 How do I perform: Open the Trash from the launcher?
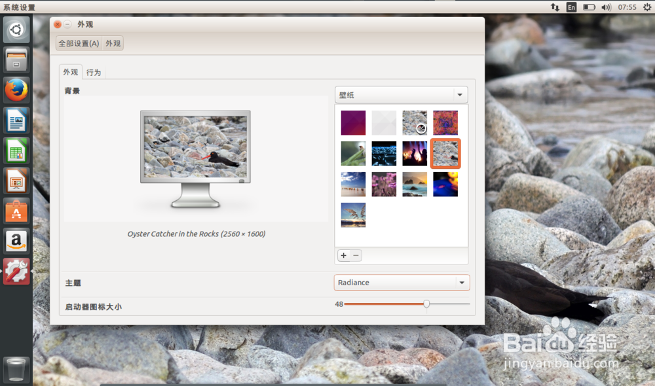16,369
